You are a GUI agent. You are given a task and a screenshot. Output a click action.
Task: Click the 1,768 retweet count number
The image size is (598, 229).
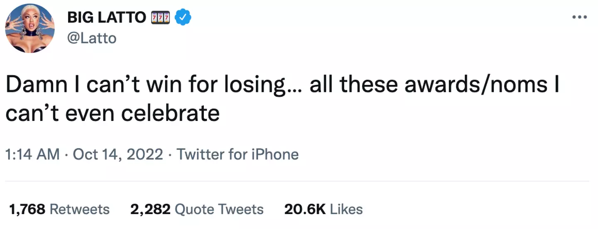pyautogui.click(x=27, y=209)
